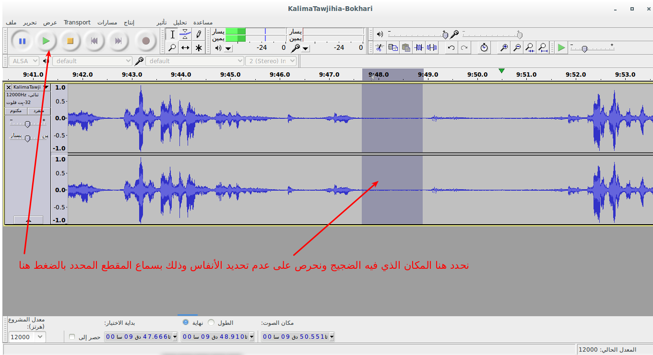Image resolution: width=653 pixels, height=355 pixels.
Task: Click the mixer toolbar recording microphone icon
Action: (x=454, y=34)
